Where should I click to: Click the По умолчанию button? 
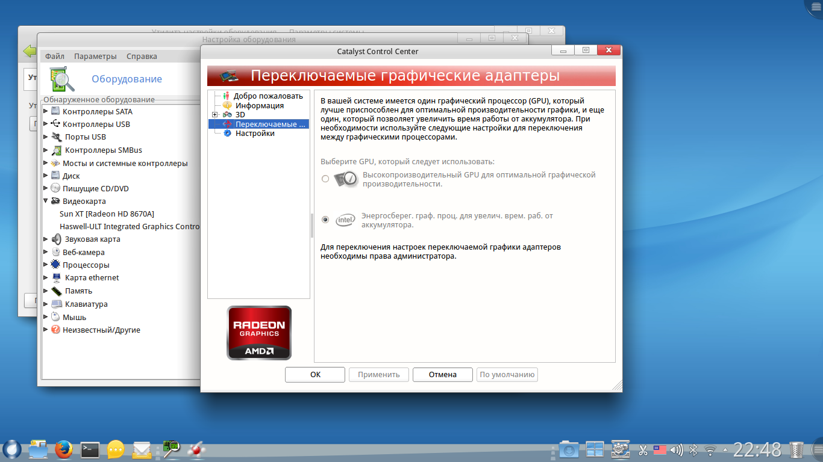point(507,375)
